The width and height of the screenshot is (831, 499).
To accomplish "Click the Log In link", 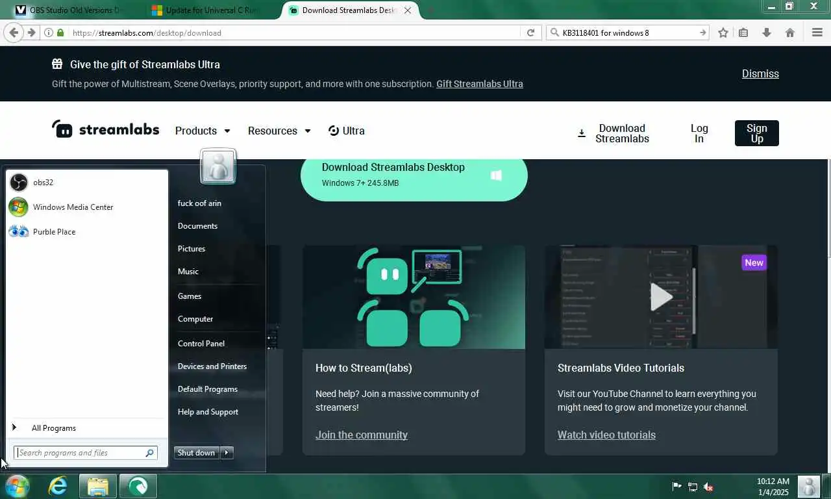I will [x=699, y=133].
